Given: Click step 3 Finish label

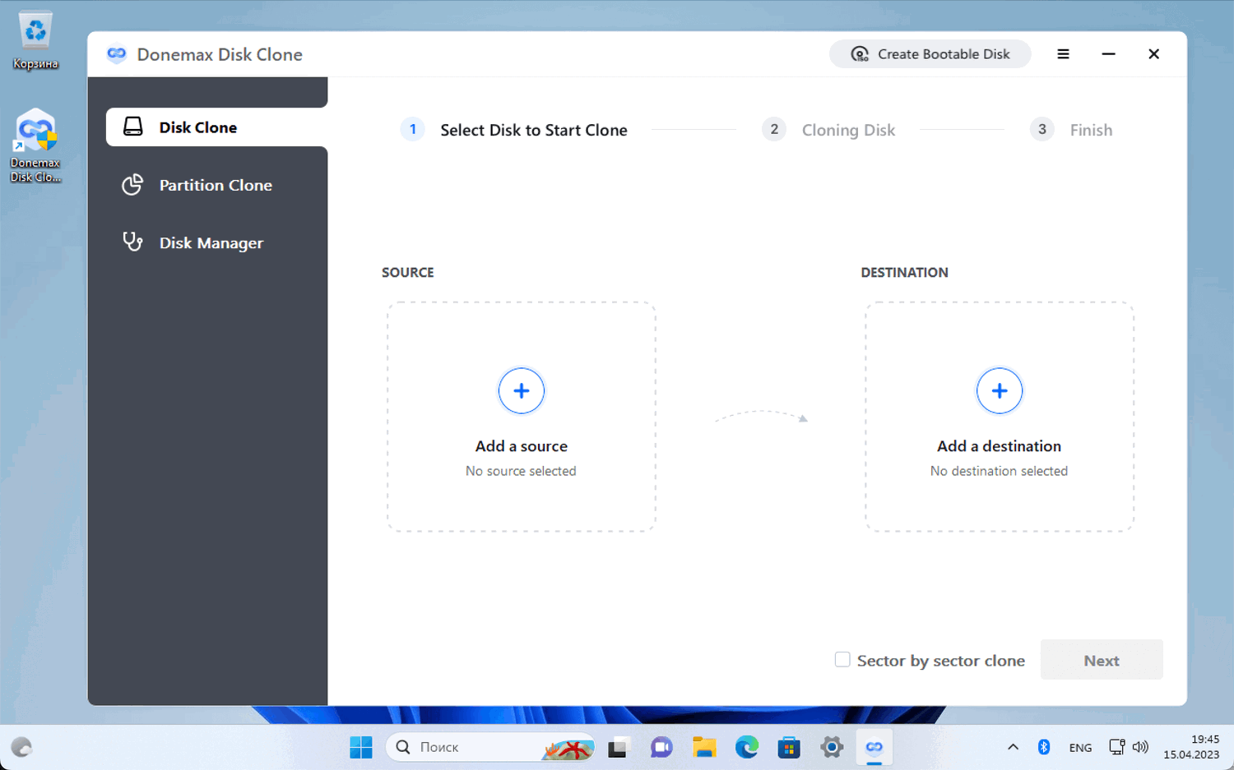Looking at the screenshot, I should pos(1091,130).
